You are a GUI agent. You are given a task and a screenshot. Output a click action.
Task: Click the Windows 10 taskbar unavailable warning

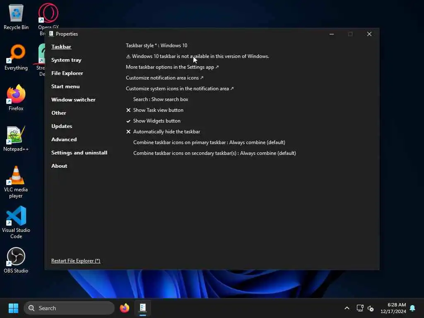[x=198, y=56]
